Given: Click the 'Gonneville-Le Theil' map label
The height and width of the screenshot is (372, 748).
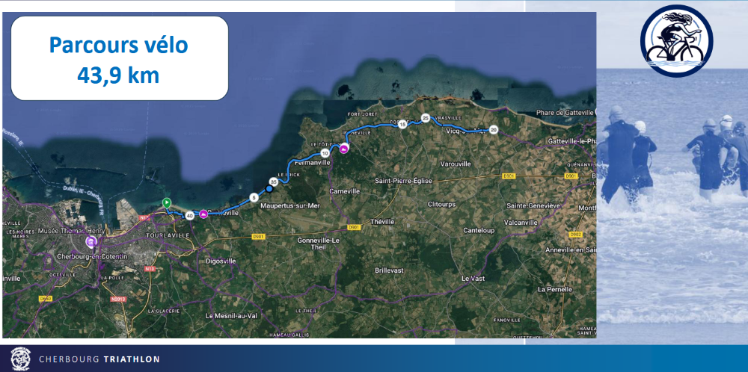Looking at the screenshot, I should [318, 244].
